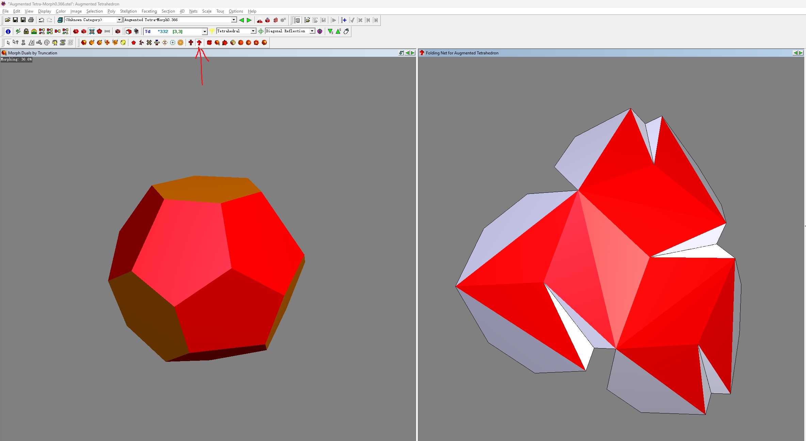This screenshot has width=806, height=441.
Task: Click the padlock icon in toolbar
Action: 26,31
